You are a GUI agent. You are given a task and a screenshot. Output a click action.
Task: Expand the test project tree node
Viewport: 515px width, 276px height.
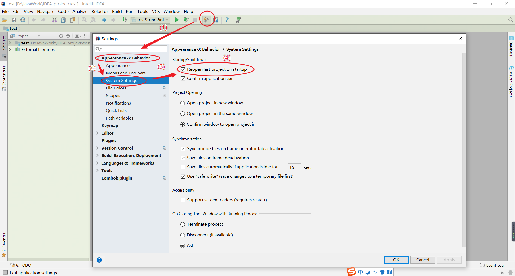[10, 43]
